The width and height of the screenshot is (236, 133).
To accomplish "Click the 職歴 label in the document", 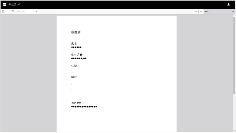I will [x=74, y=77].
